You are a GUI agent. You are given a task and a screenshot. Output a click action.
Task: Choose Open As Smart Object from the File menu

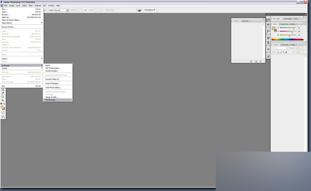click(x=21, y=20)
